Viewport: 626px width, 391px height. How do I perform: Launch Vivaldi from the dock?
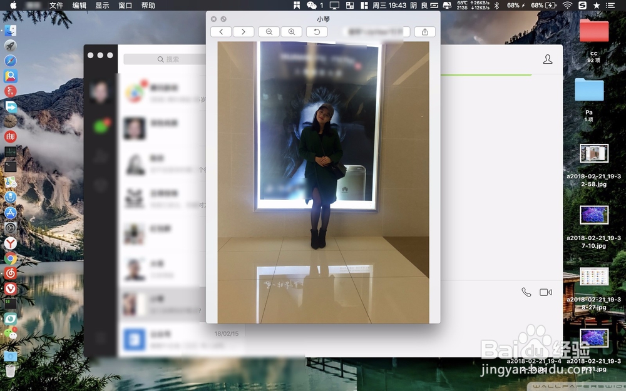[x=11, y=288]
